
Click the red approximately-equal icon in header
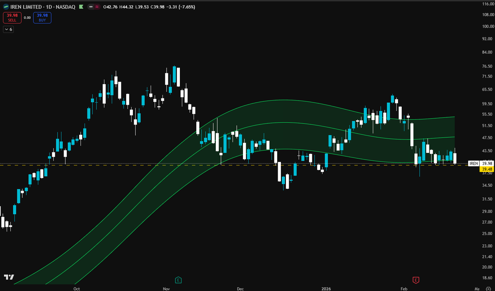coord(97,7)
